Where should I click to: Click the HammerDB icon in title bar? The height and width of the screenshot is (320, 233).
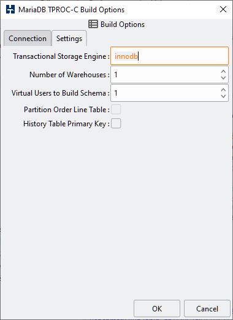[x=10, y=9]
